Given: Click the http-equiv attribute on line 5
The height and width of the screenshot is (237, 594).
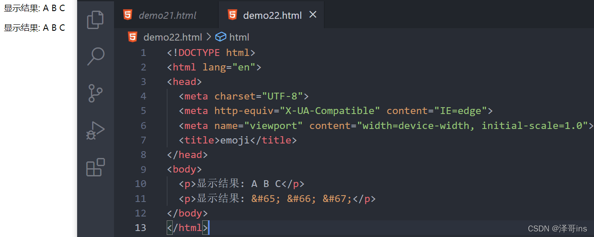Looking at the screenshot, I should (x=244, y=111).
